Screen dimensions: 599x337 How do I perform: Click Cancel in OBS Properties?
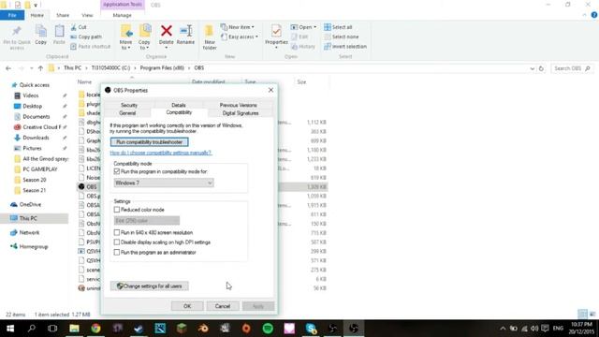223,306
